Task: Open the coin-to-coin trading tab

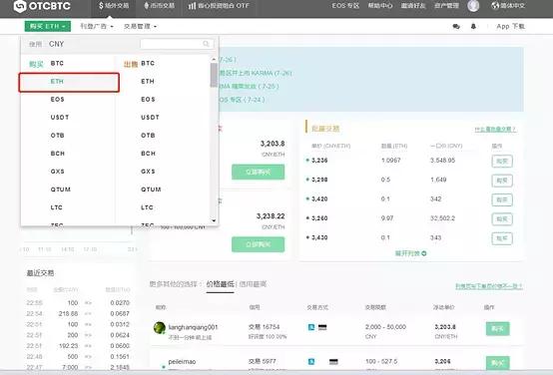Action: click(159, 6)
